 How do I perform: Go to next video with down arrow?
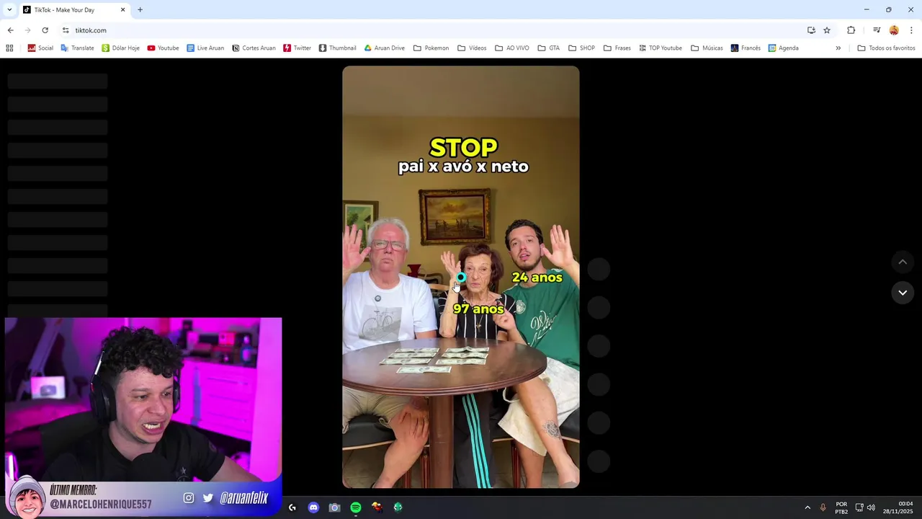903,292
